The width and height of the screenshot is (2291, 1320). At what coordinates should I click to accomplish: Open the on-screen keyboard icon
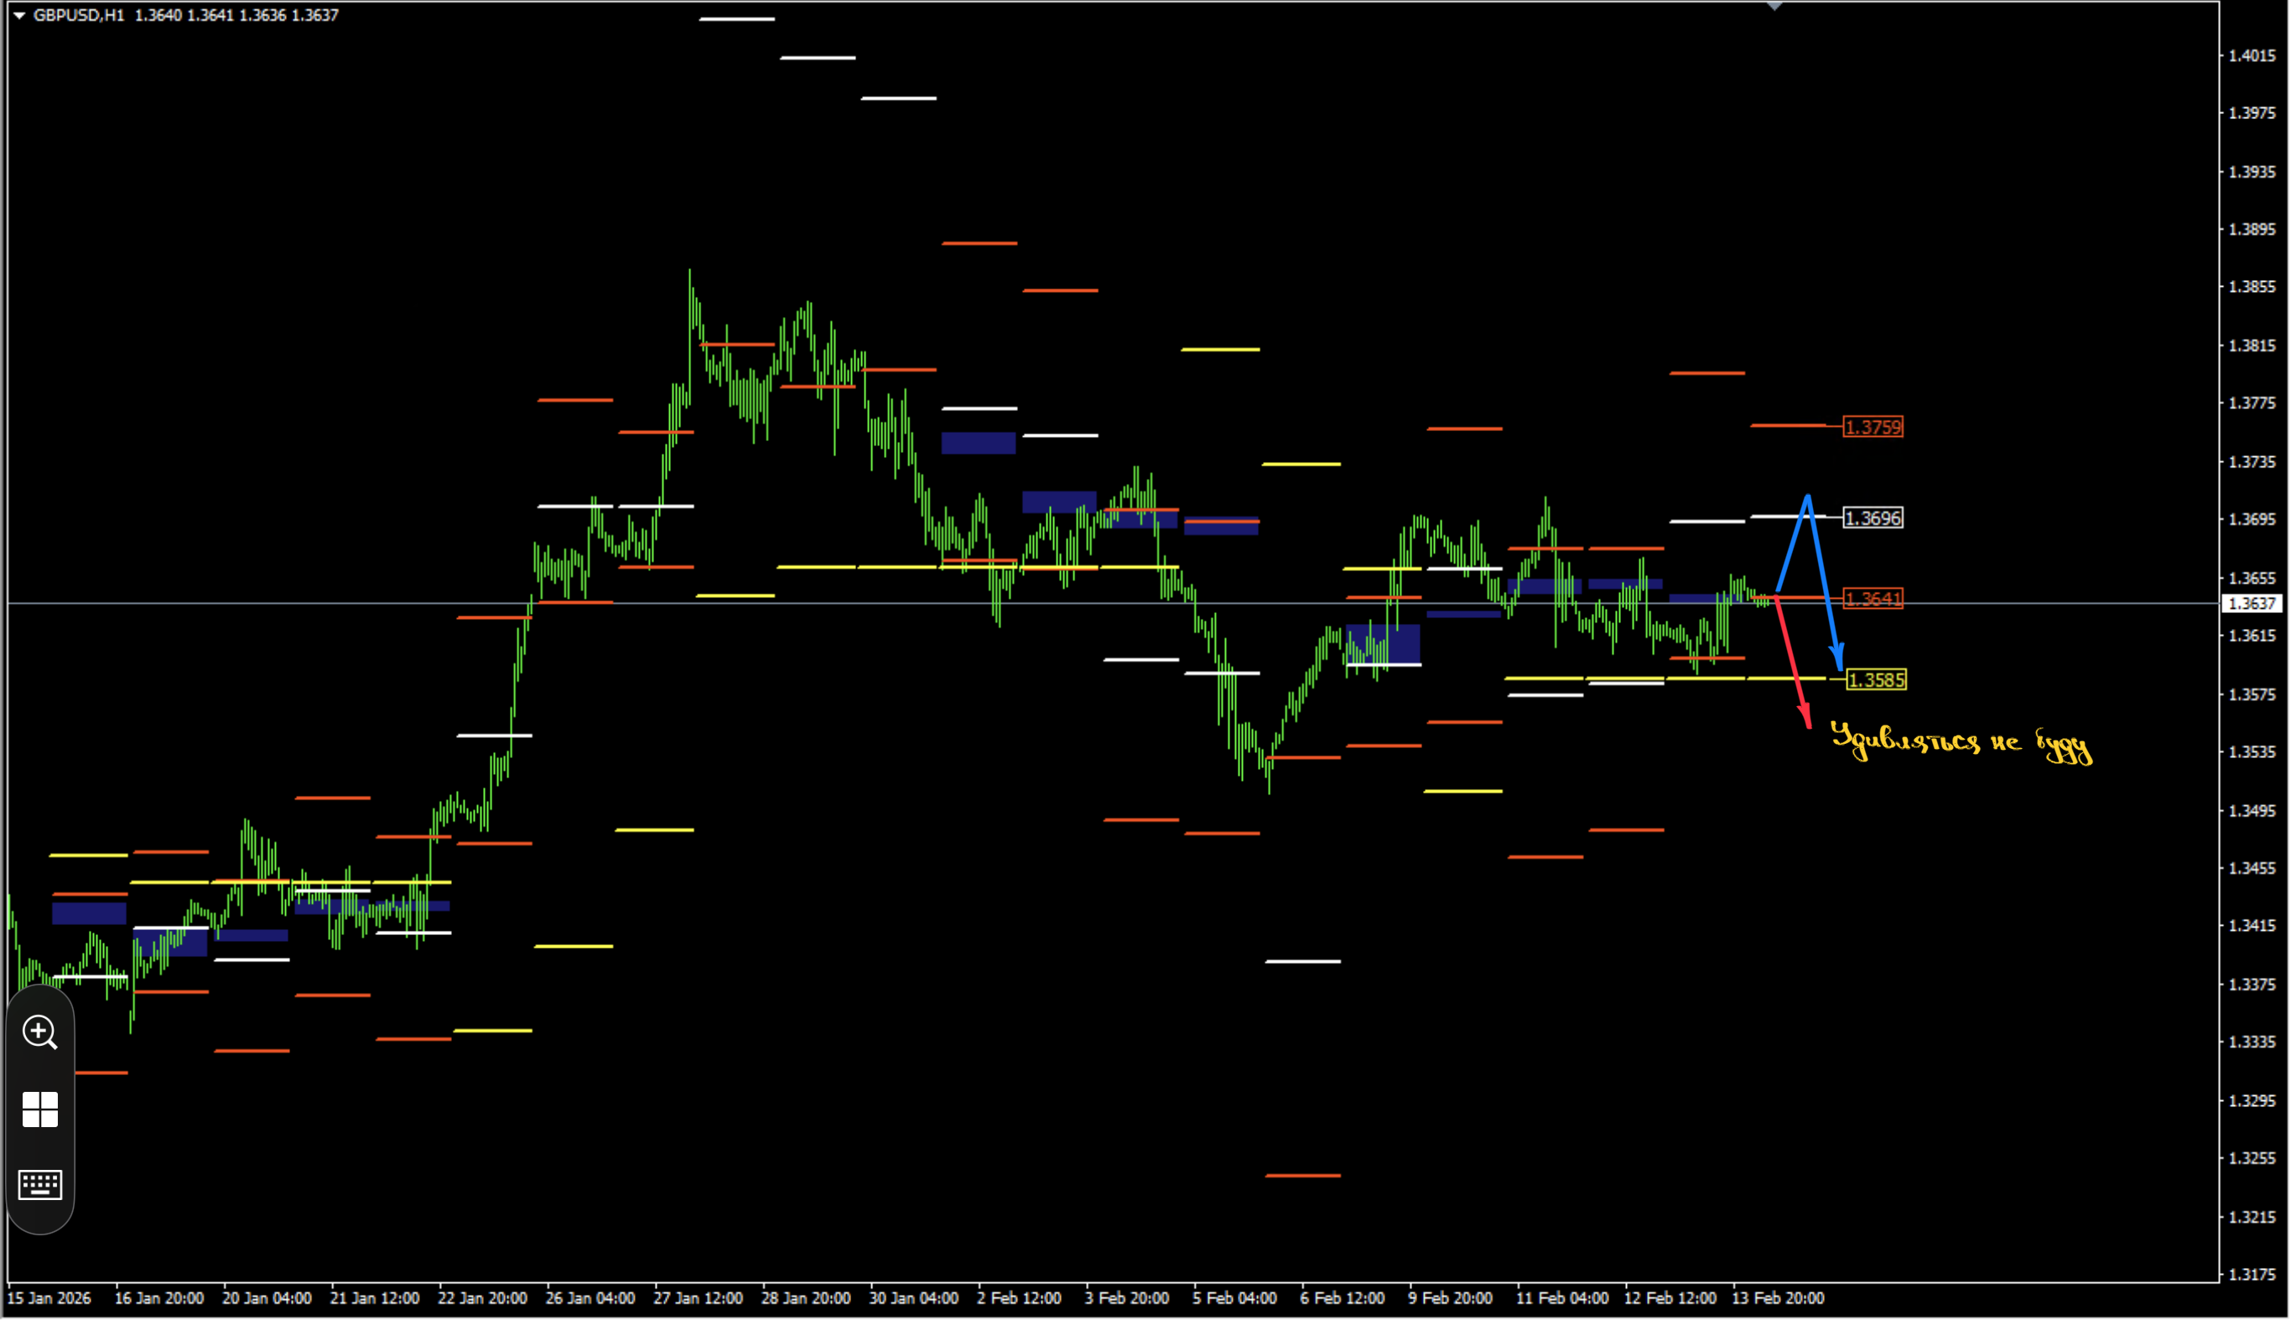click(40, 1185)
